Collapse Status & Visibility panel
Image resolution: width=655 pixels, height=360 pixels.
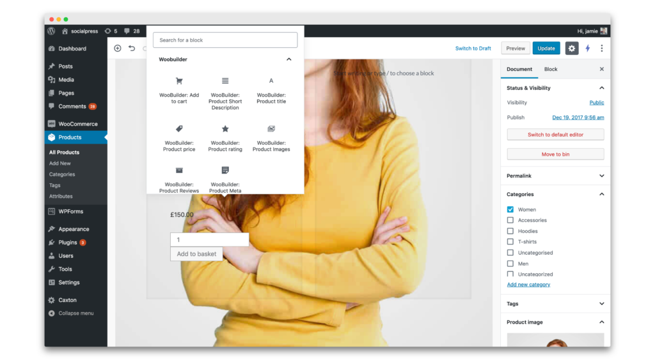point(601,88)
